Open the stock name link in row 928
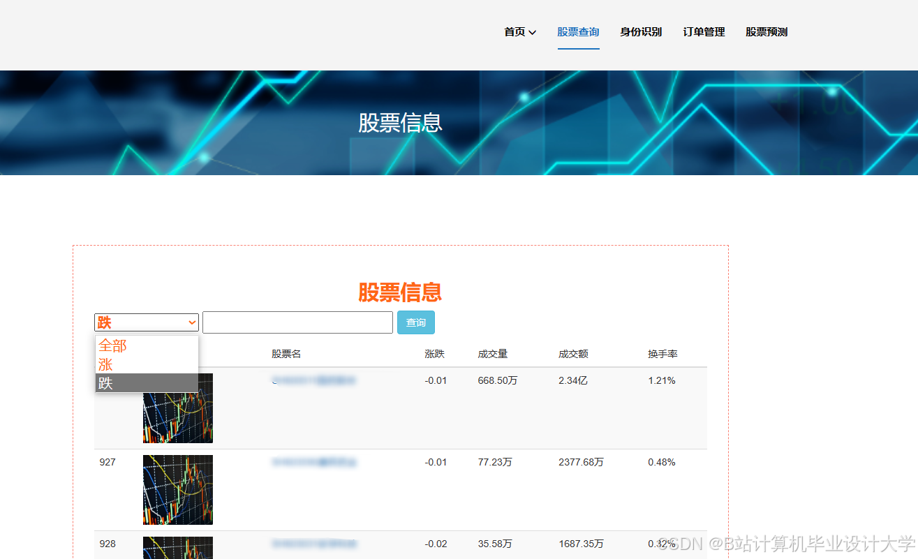Viewport: 918px width, 559px height. pos(314,544)
